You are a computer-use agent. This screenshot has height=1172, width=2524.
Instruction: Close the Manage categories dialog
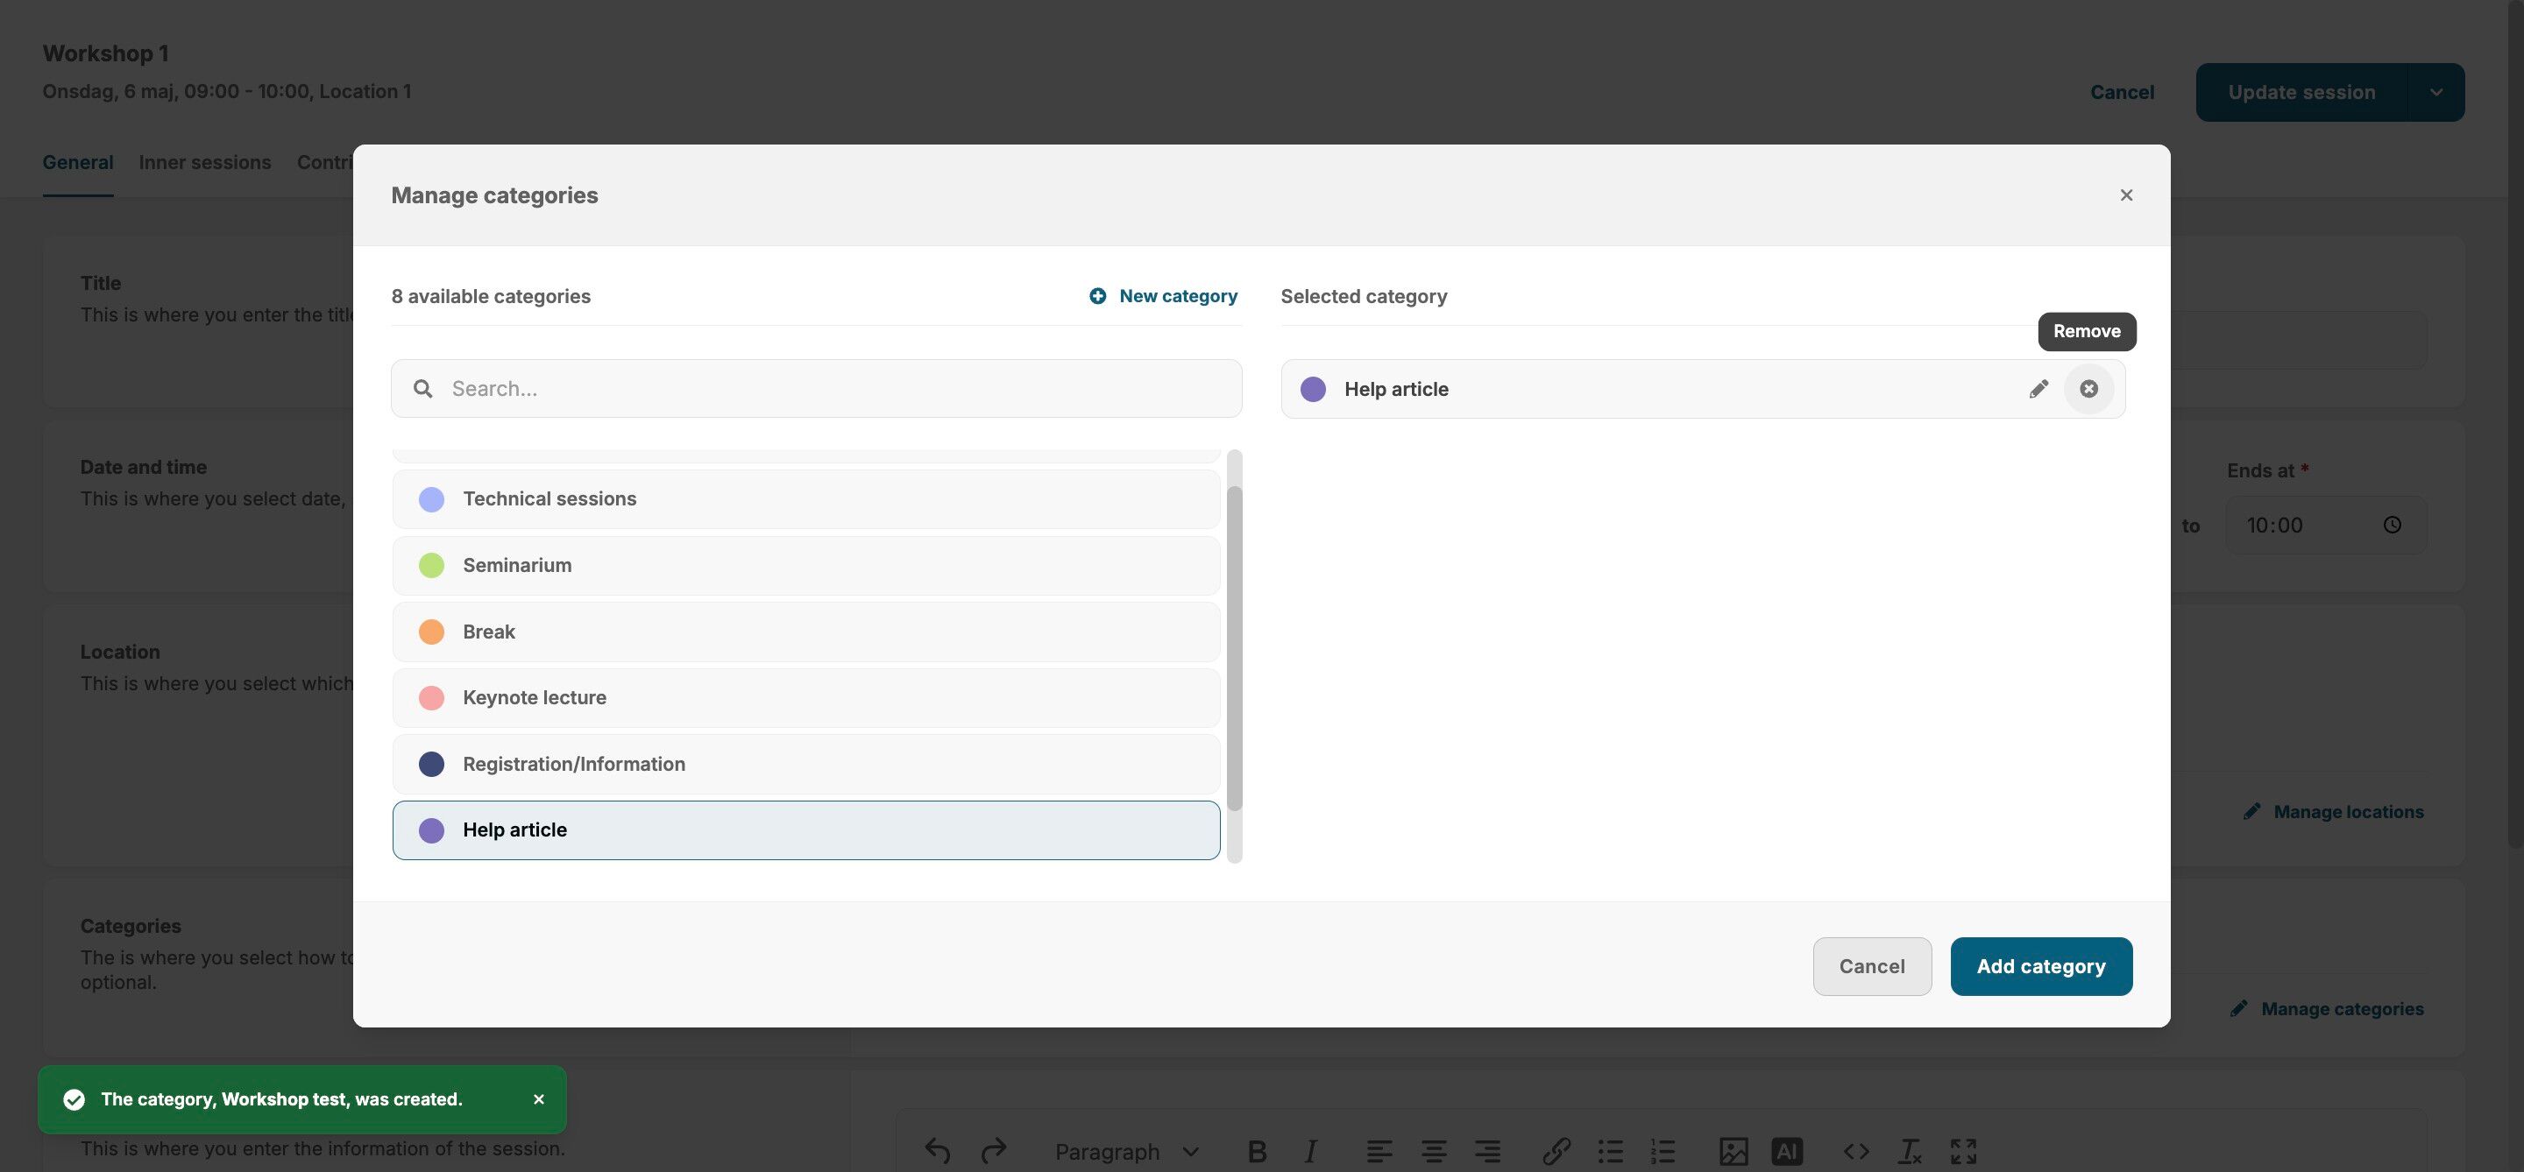[2125, 194]
